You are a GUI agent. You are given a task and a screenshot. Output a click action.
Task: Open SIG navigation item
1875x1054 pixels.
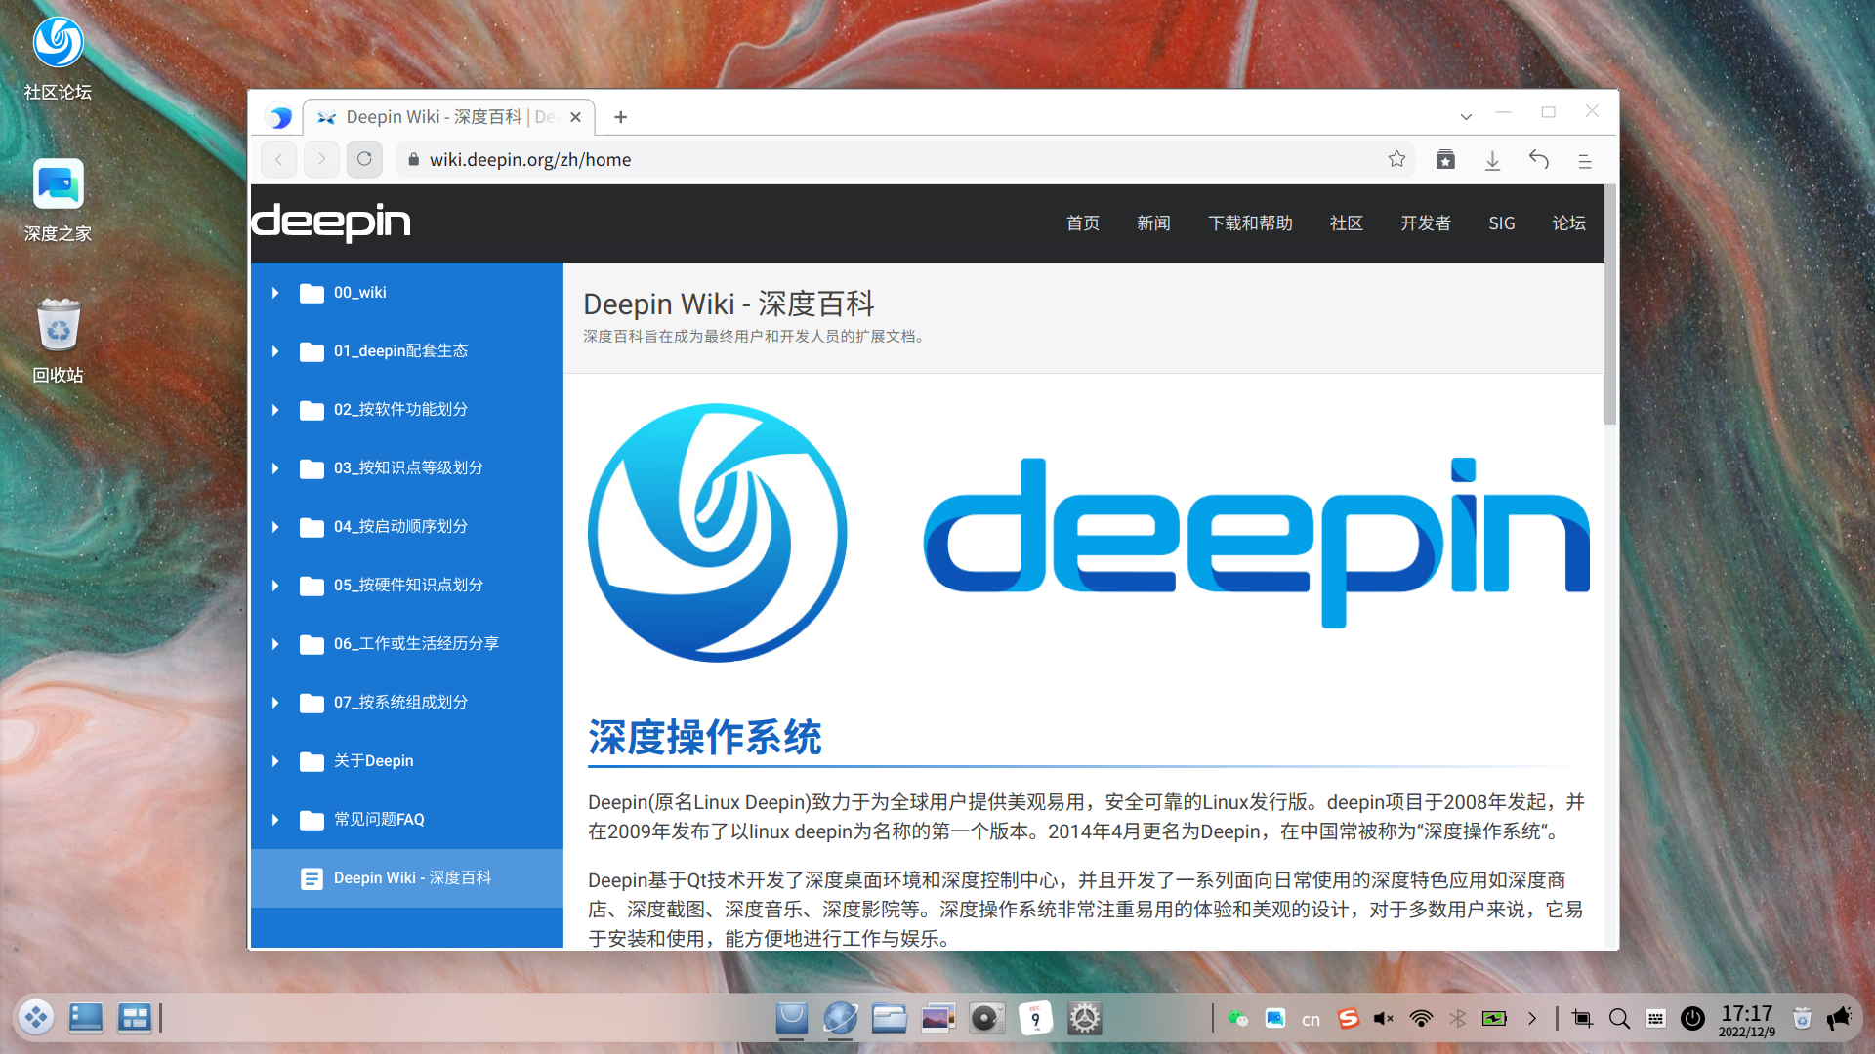[1502, 223]
